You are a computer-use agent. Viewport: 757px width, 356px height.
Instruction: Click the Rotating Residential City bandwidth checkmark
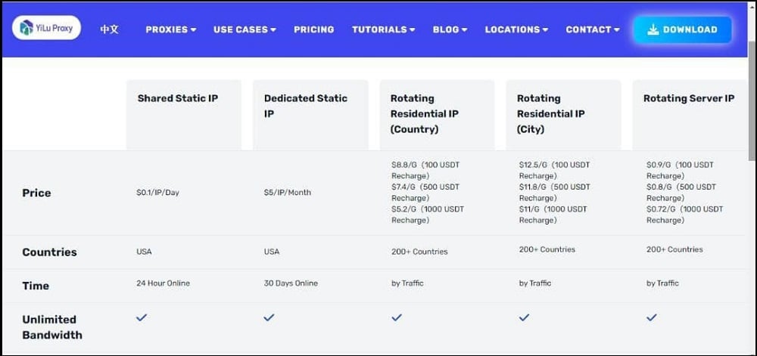524,317
